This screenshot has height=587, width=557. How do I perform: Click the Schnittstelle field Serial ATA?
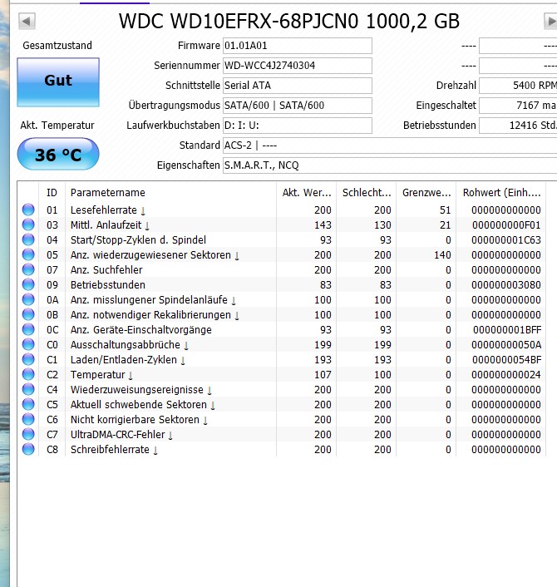298,86
